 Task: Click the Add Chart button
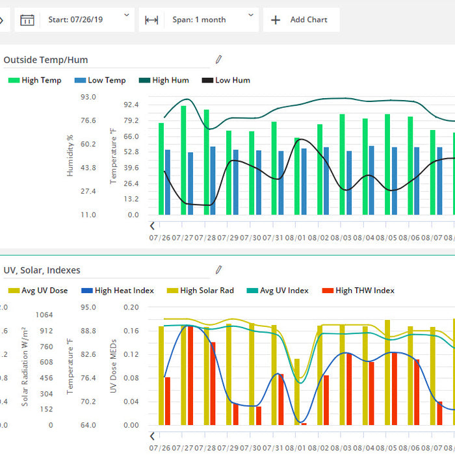tap(299, 20)
